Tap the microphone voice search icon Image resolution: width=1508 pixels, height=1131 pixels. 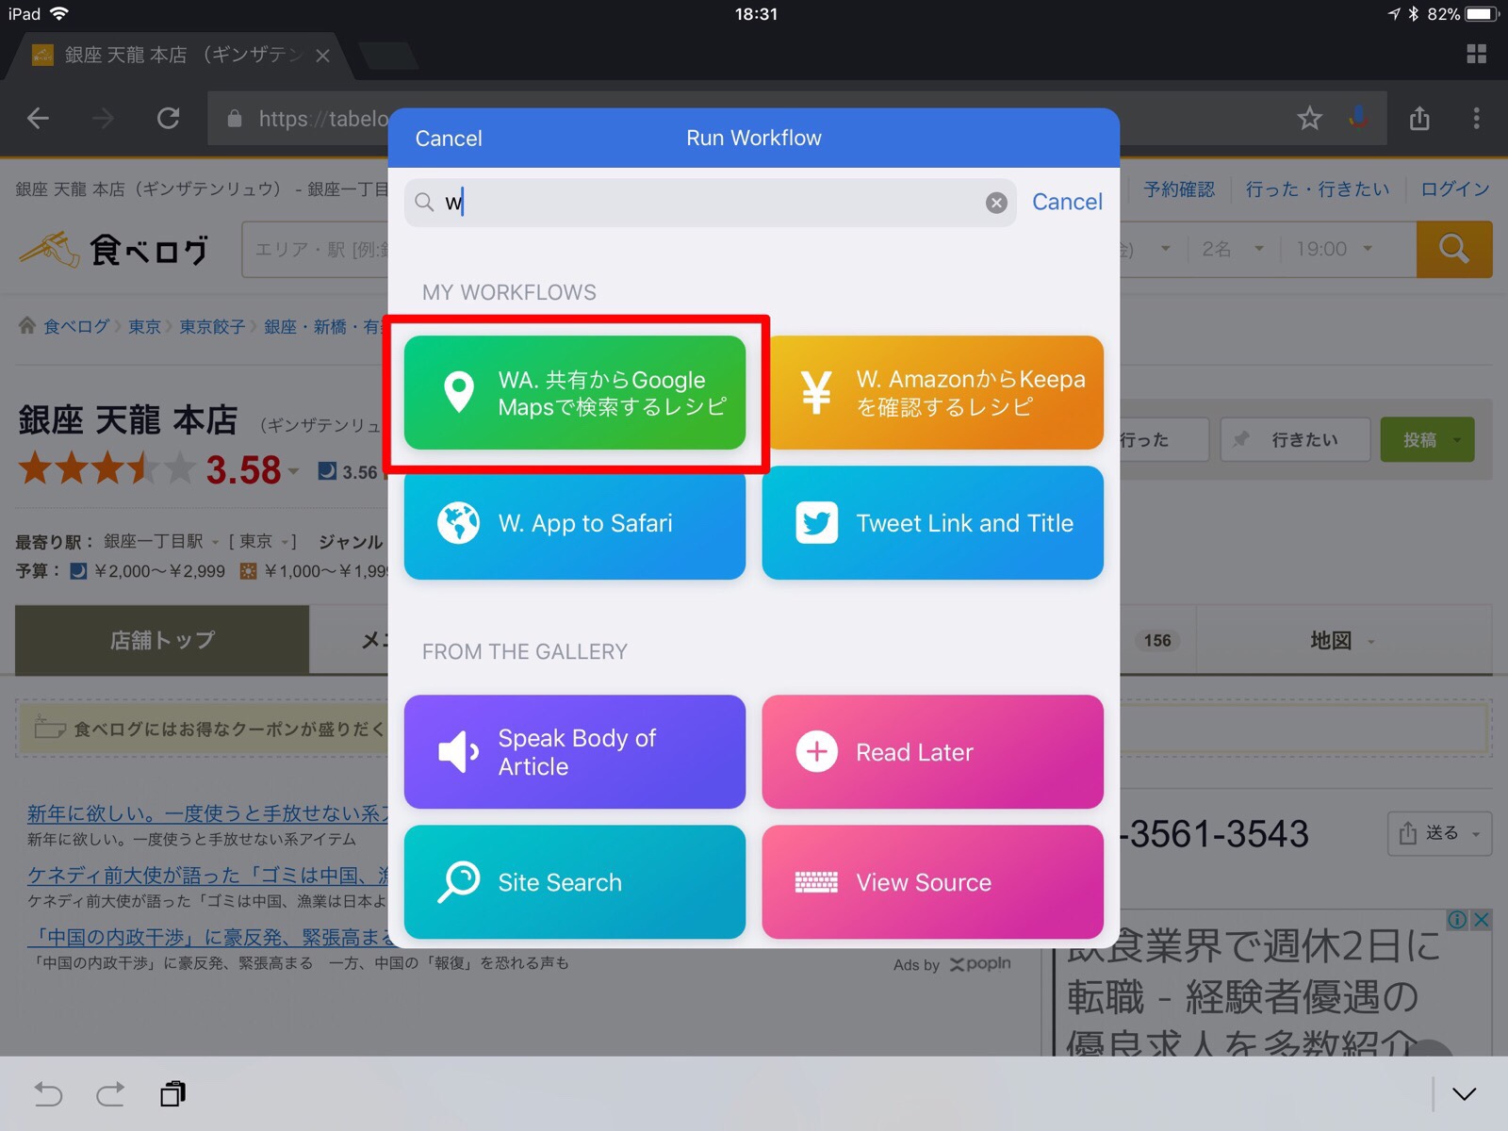[x=1358, y=118]
